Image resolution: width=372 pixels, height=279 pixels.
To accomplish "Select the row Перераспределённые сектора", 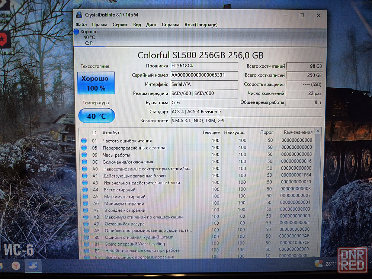I will (x=197, y=148).
